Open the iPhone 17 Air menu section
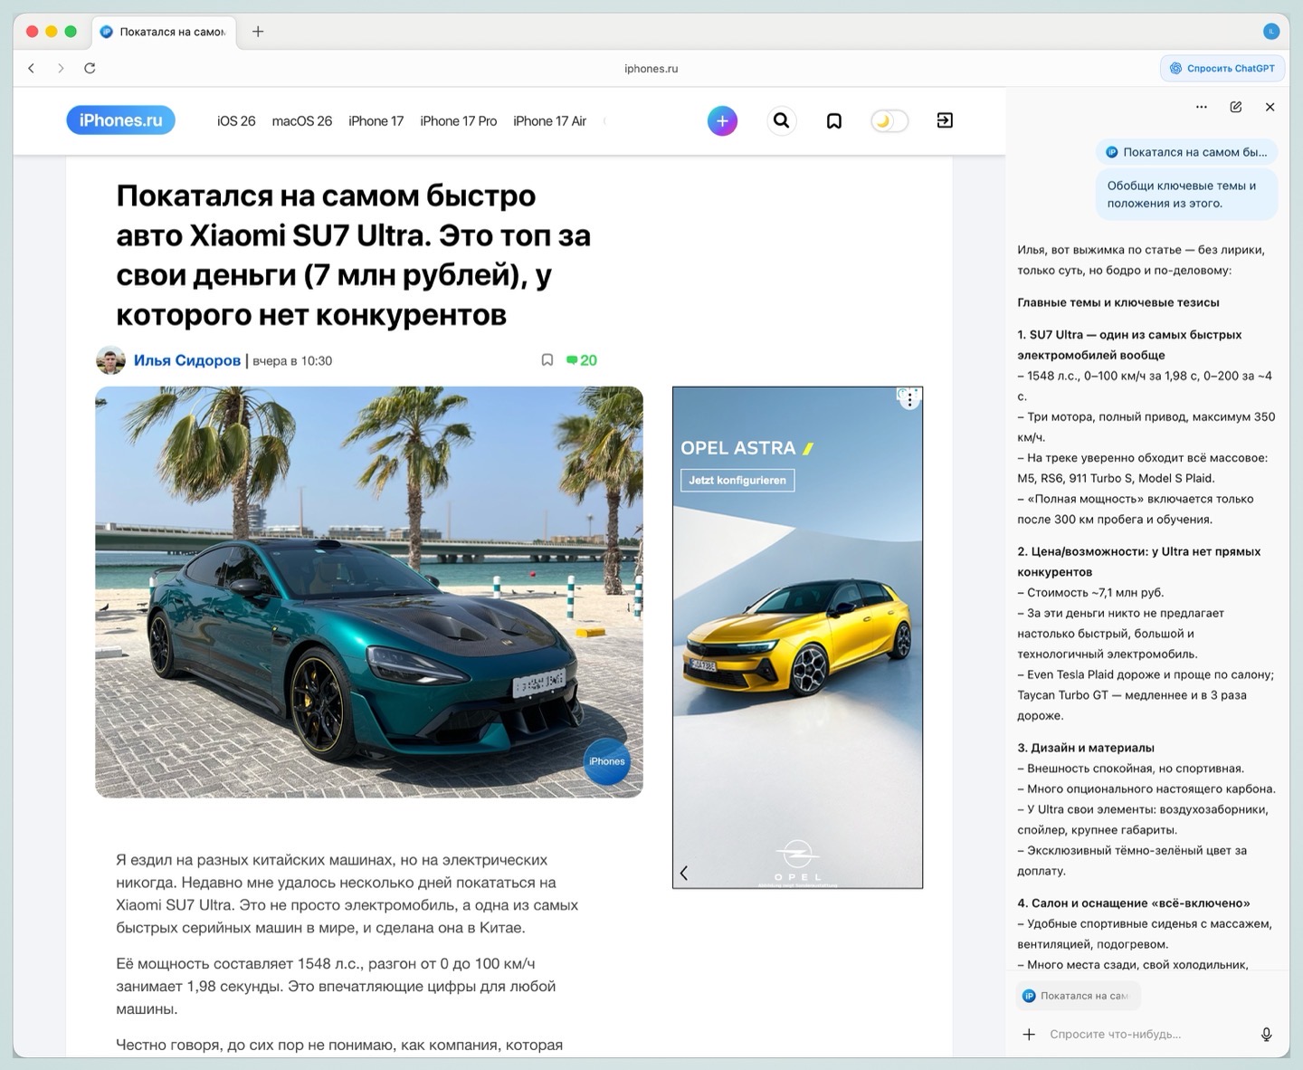 (x=549, y=121)
